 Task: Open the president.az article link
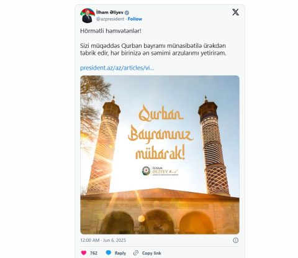tap(117, 68)
